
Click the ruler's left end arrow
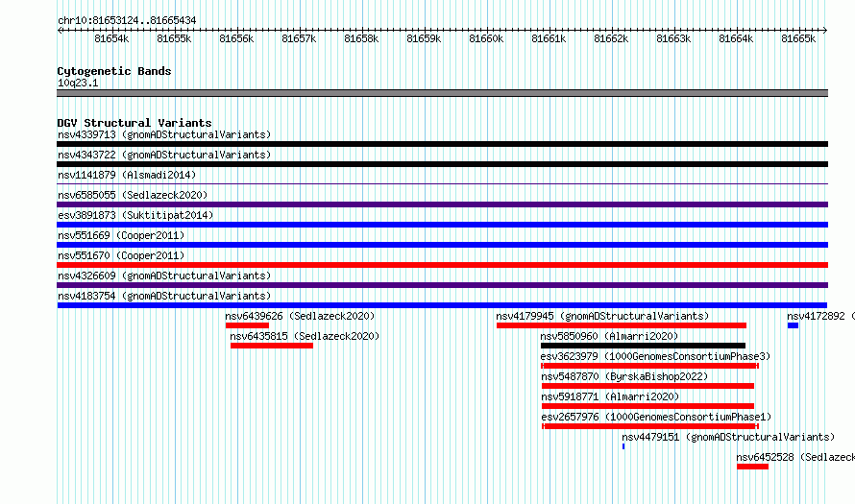tap(60, 30)
